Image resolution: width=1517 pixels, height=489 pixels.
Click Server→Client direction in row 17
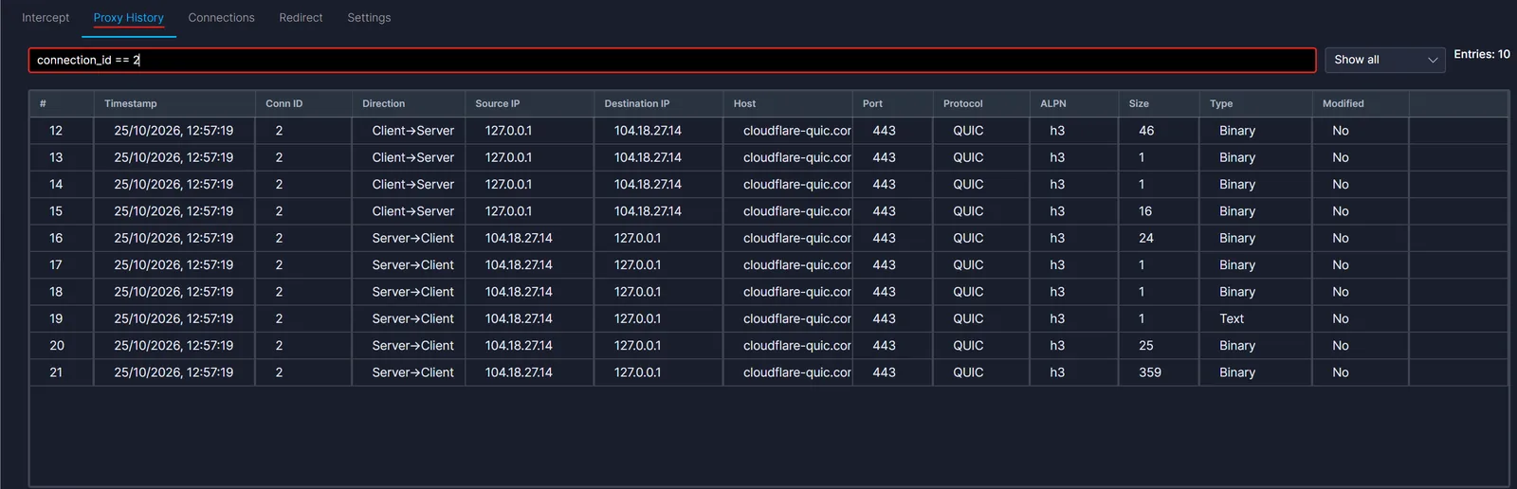pyautogui.click(x=412, y=265)
